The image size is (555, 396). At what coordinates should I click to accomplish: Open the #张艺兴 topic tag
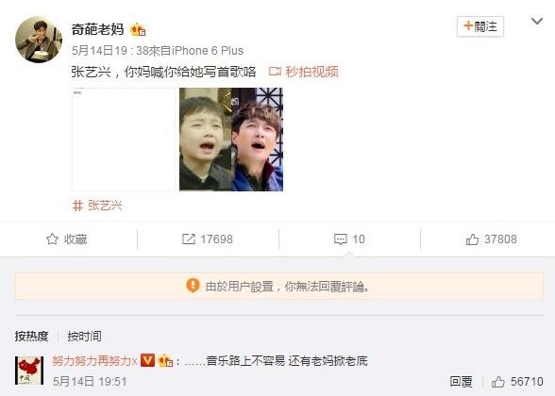[x=97, y=206]
